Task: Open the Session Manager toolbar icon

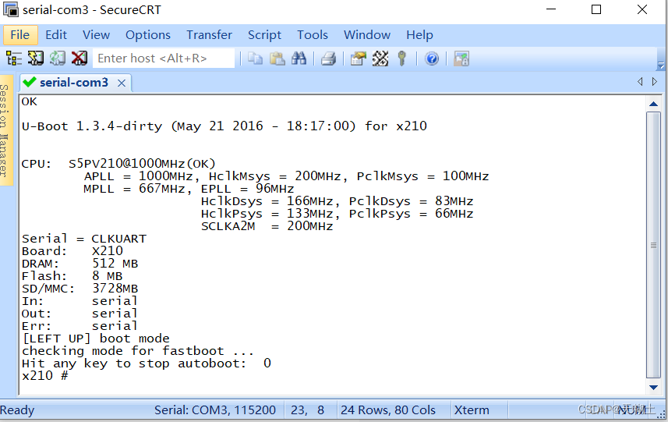Action: [x=13, y=59]
